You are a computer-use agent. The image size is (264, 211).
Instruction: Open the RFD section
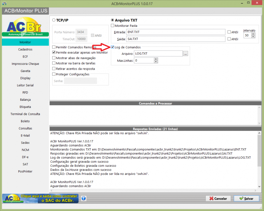point(25,93)
